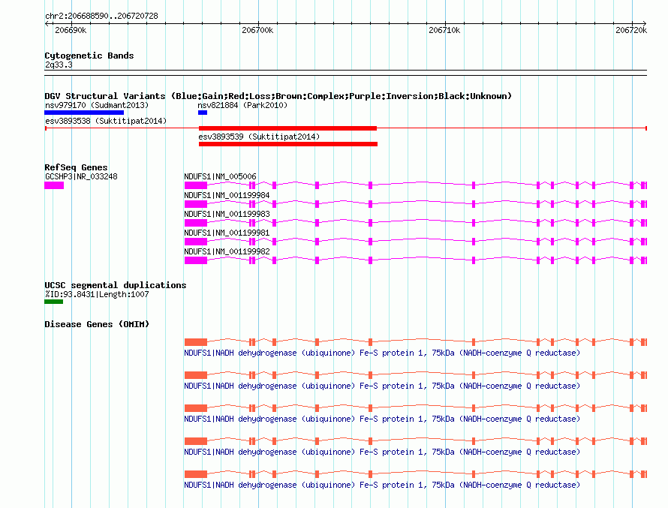
Task: Click the large magenta exon of NM_001199981
Action: click(x=196, y=242)
